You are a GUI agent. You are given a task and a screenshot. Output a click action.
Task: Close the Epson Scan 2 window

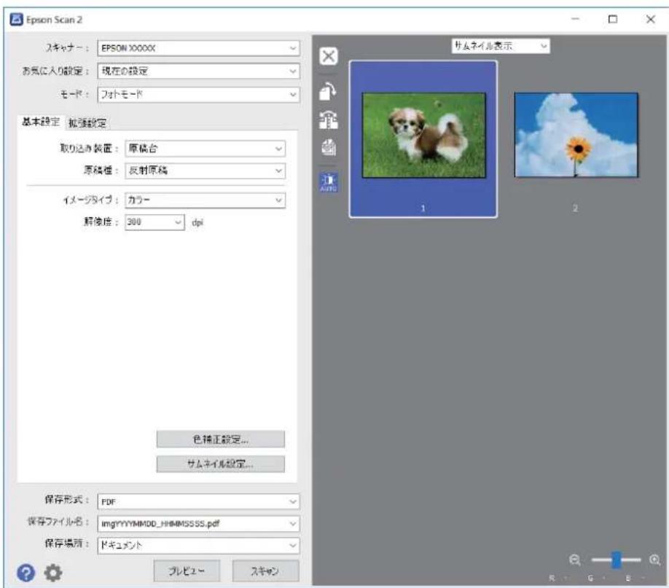tap(650, 19)
